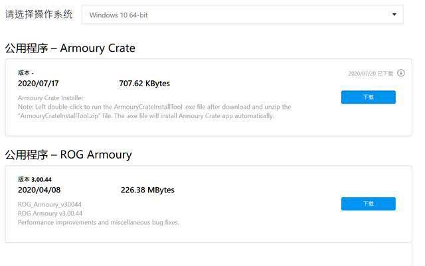
Task: Click the 请选择操作系统 label
Action: [39, 15]
